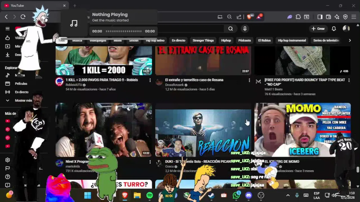
Task: Open the YouTube account avatar menu
Action: pyautogui.click(x=346, y=29)
